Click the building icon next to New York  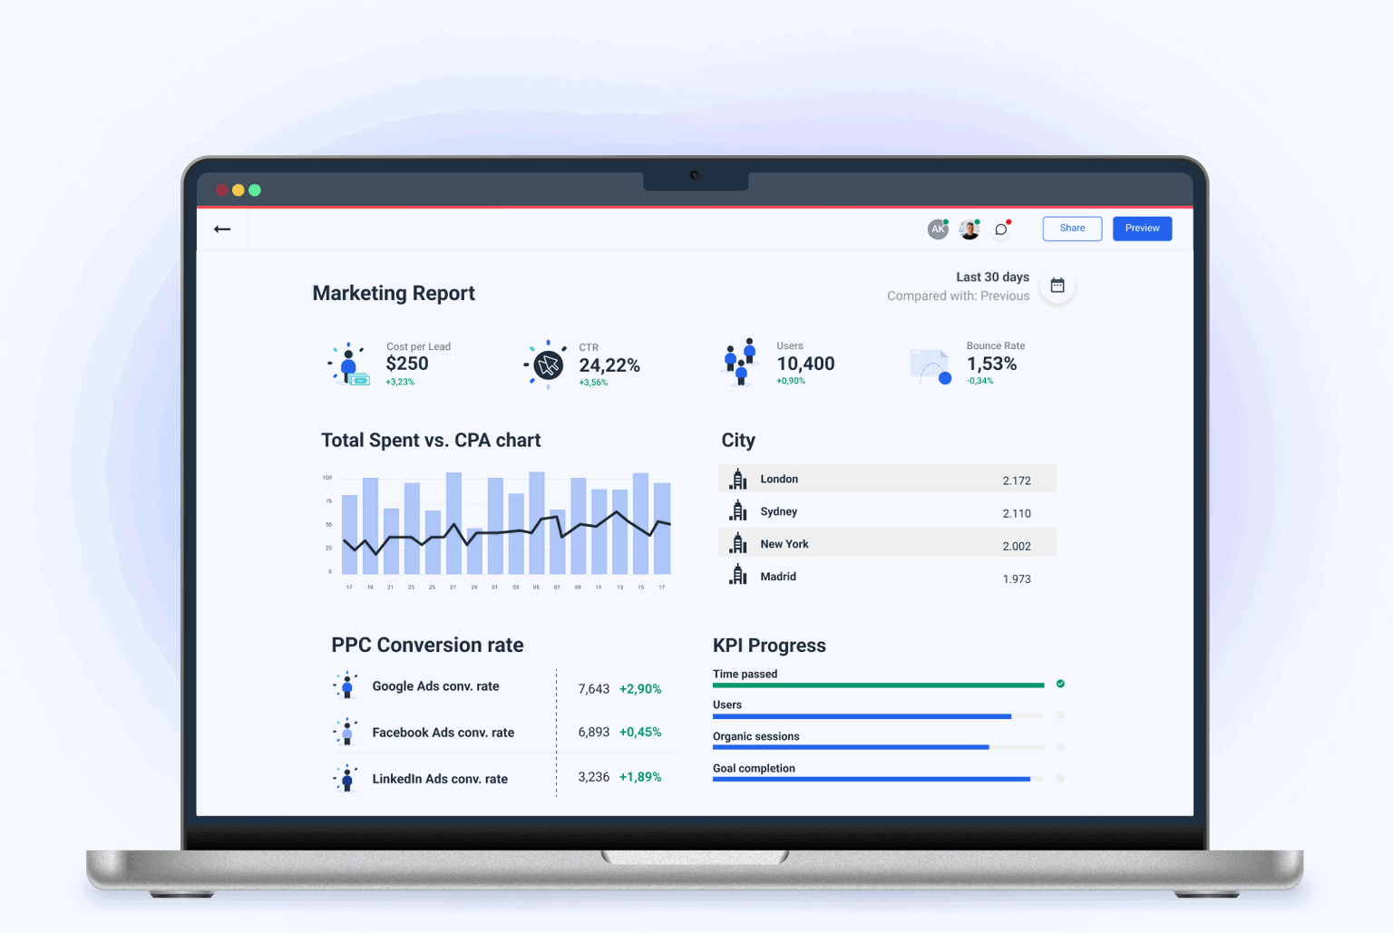point(736,543)
